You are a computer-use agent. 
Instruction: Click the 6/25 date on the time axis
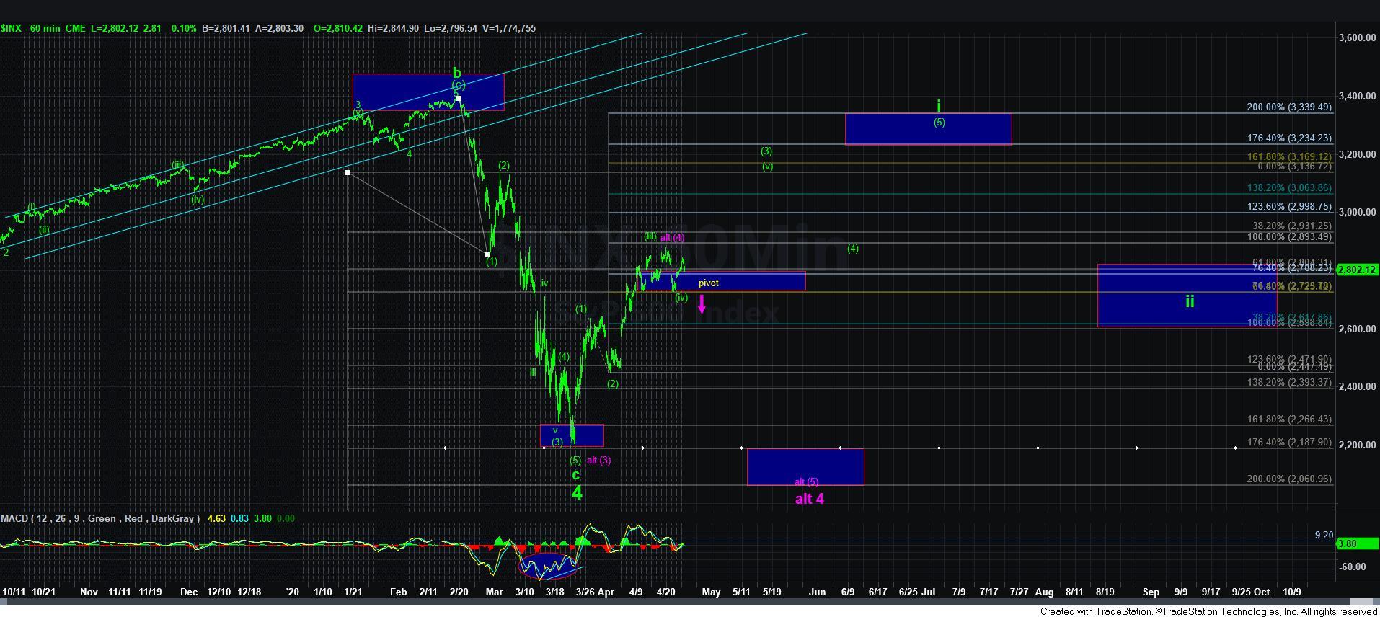(x=908, y=592)
